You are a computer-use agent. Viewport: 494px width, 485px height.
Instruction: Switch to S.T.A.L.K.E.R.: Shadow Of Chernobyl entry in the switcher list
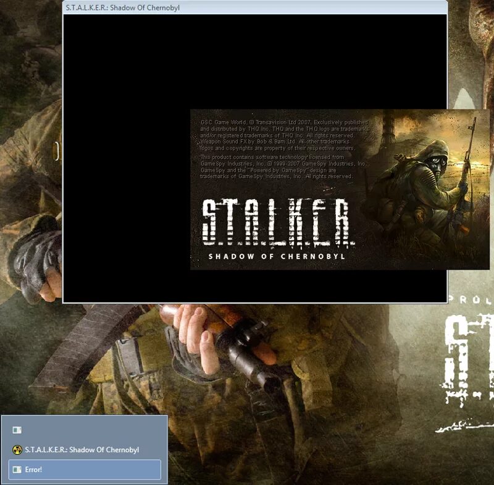[85, 450]
